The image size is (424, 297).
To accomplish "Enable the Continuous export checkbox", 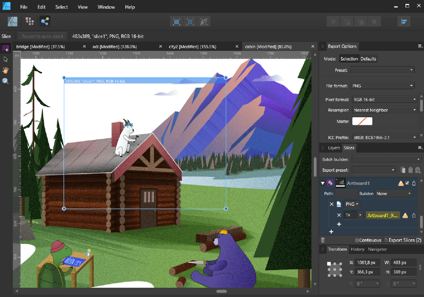I will pyautogui.click(x=357, y=240).
